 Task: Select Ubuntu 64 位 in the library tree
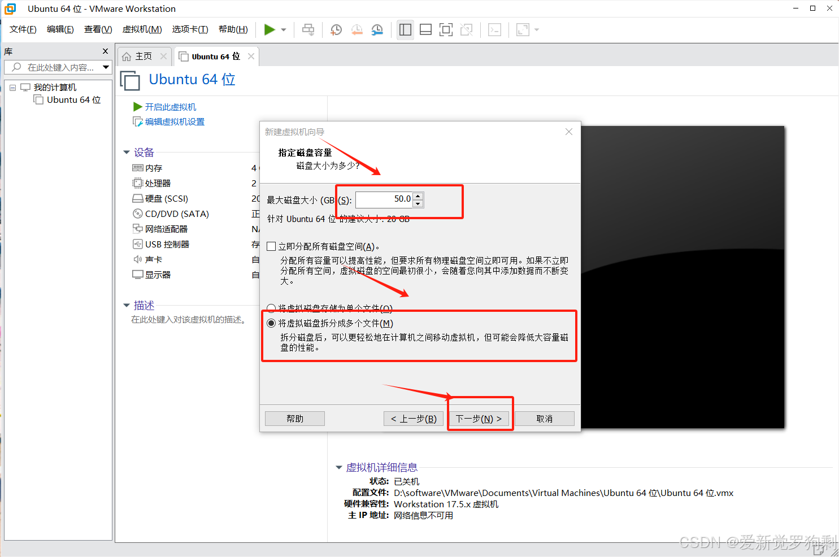(x=73, y=99)
